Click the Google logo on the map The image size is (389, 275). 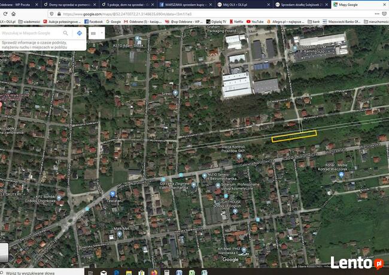click(230, 259)
